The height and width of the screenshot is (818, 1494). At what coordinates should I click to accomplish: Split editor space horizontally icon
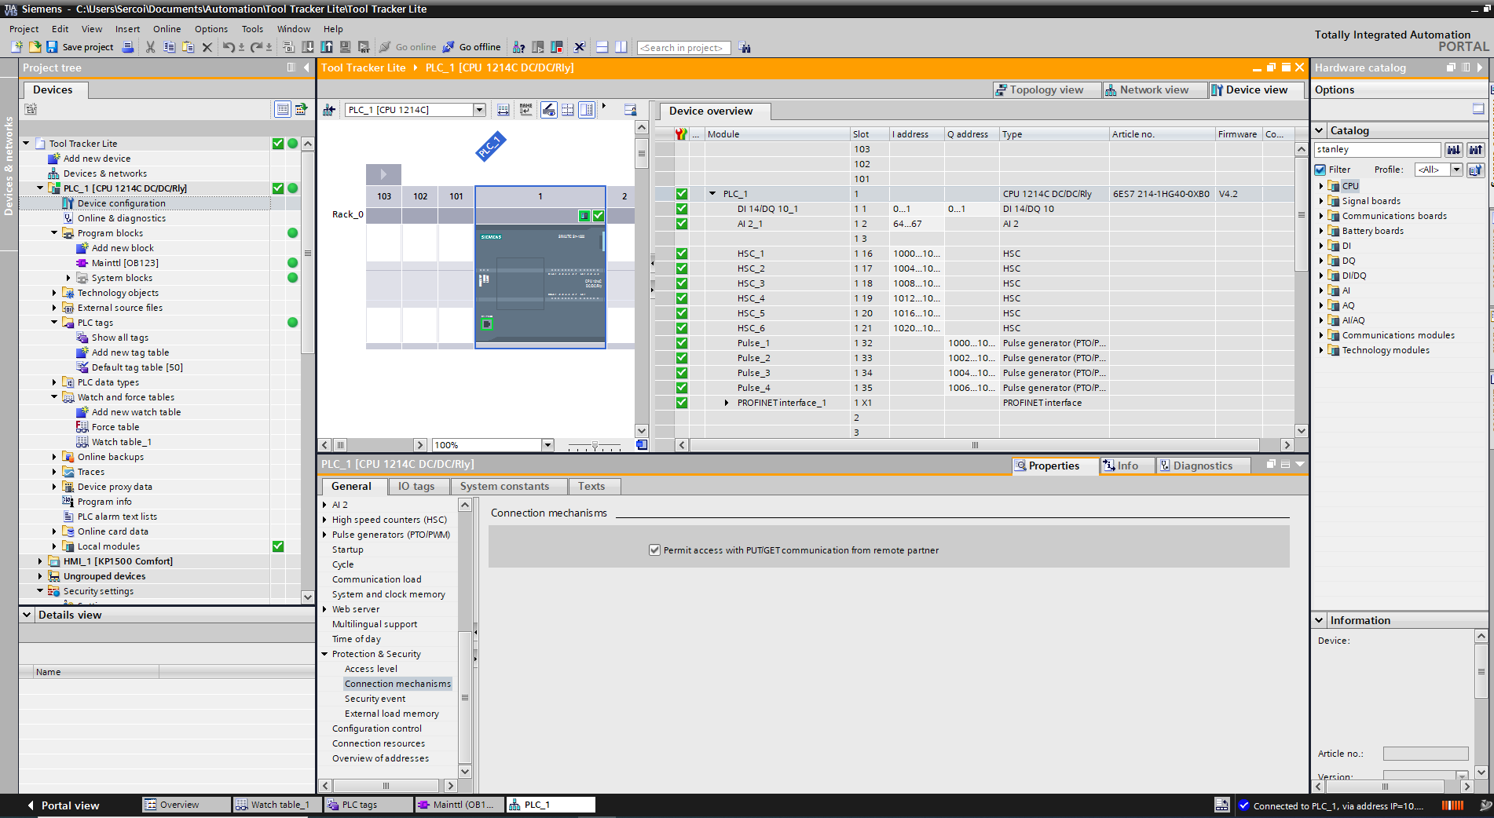click(602, 47)
